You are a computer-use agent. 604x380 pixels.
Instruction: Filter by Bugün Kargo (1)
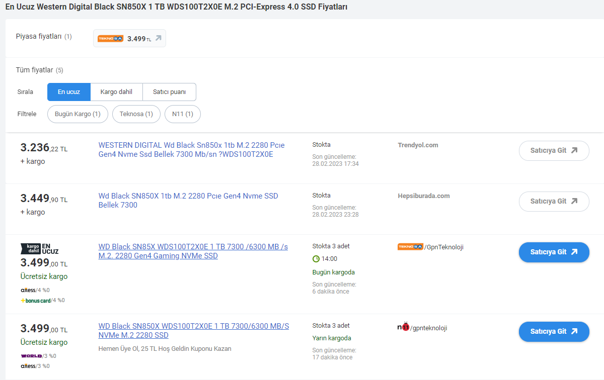78,114
